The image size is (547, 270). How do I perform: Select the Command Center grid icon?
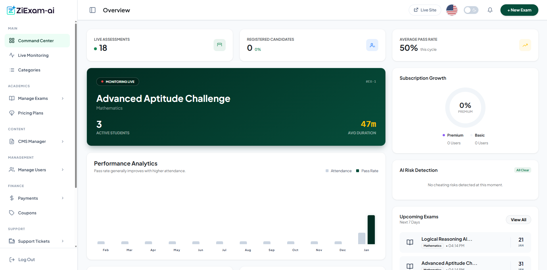[x=12, y=40]
